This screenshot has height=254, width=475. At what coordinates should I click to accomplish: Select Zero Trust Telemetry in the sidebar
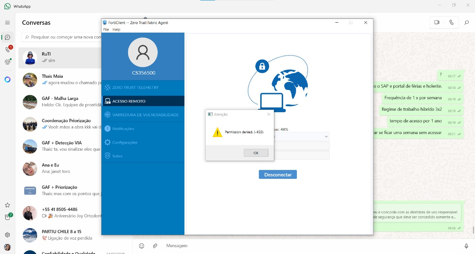(x=143, y=87)
